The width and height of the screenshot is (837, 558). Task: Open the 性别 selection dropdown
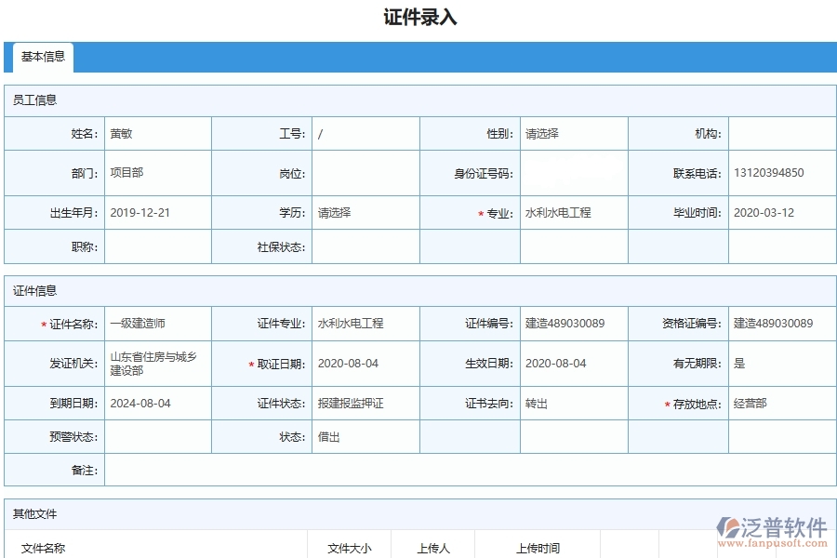pyautogui.click(x=572, y=133)
